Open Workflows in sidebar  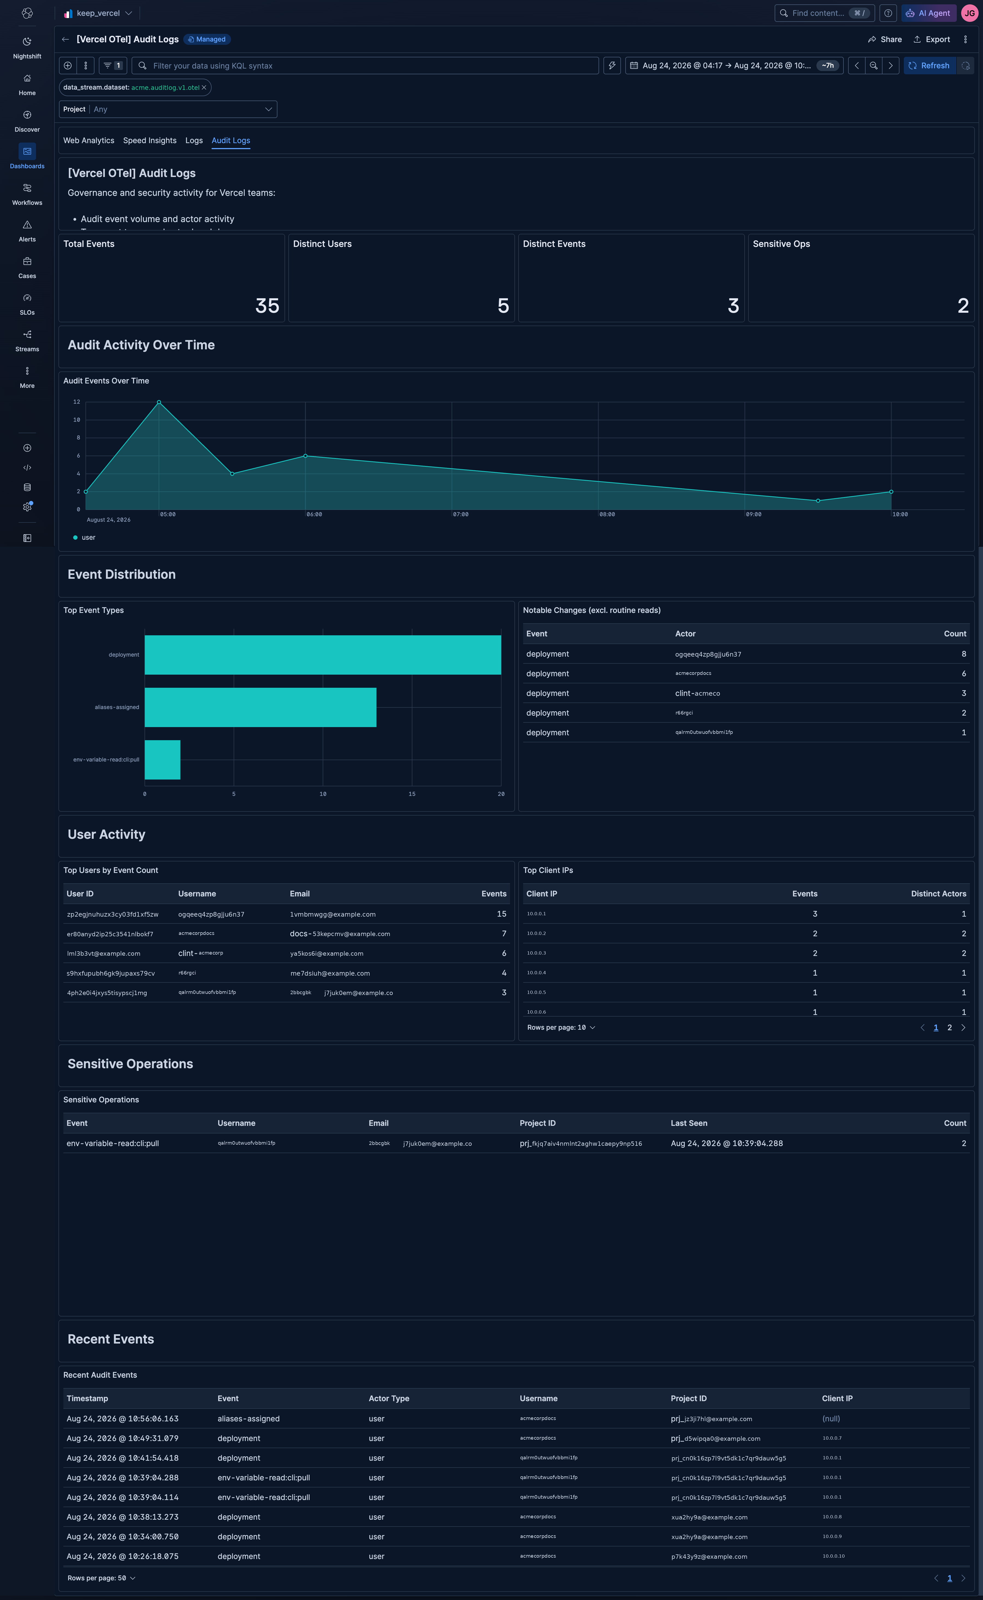pyautogui.click(x=27, y=194)
